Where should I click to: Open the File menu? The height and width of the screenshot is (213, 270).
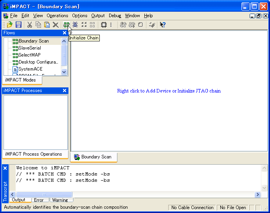point(14,16)
